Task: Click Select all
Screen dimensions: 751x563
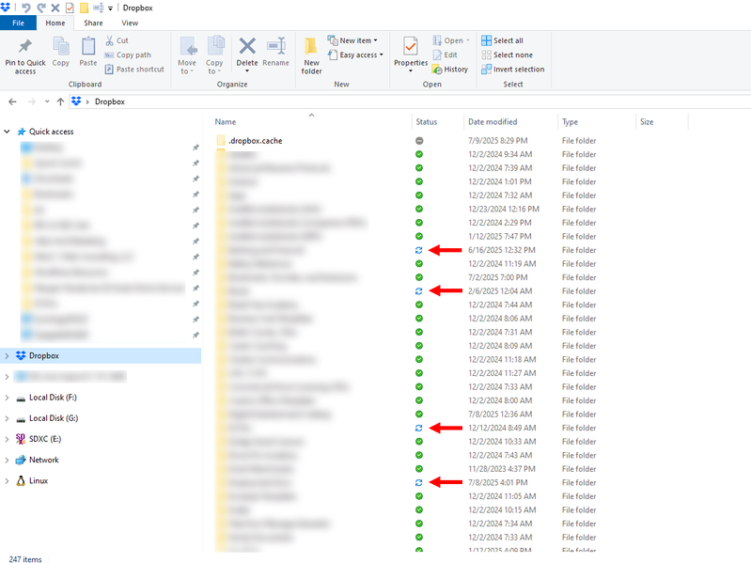Action: point(503,40)
